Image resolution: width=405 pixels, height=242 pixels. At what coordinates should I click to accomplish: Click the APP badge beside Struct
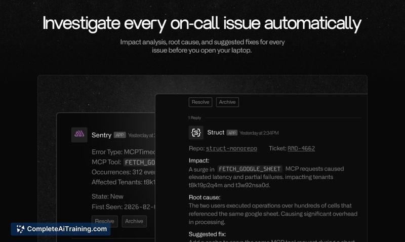[232, 133]
